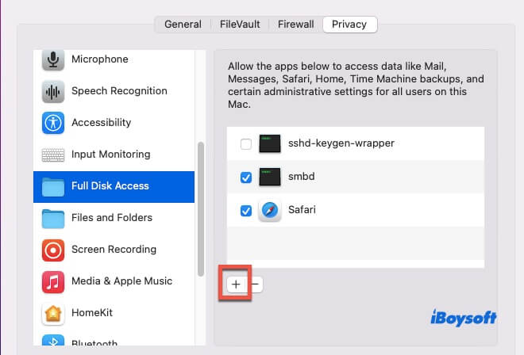This screenshot has height=355, width=524.
Task: Select the smbd terminal icon
Action: click(270, 177)
